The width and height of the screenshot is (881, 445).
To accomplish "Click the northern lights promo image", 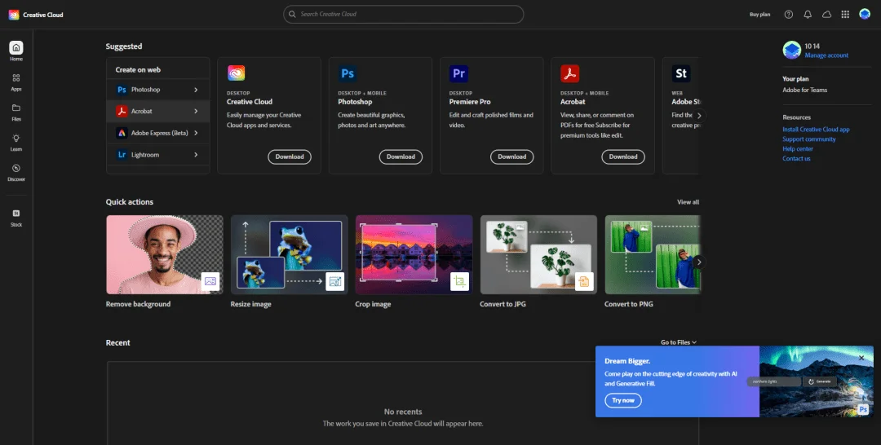I will (817, 381).
